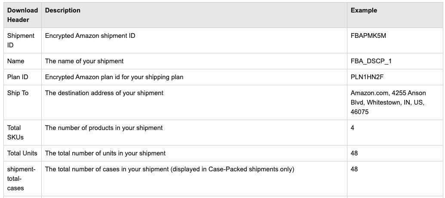Click the FBA_DSCP_1 example value

(371, 61)
